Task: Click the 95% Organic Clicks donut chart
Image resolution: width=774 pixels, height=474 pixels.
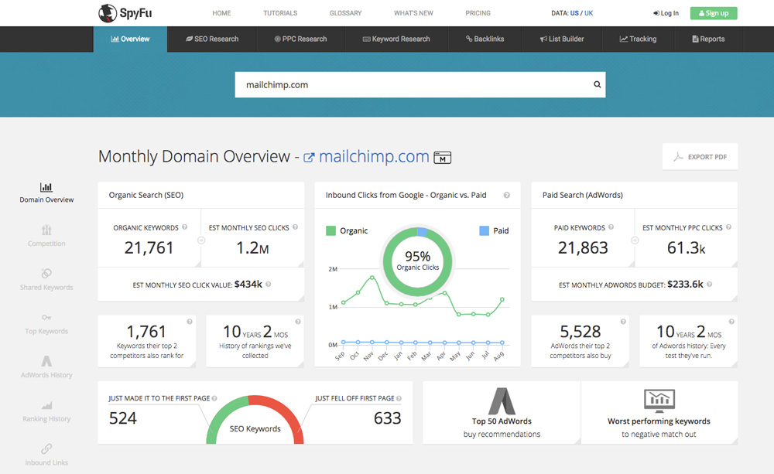Action: (x=418, y=261)
